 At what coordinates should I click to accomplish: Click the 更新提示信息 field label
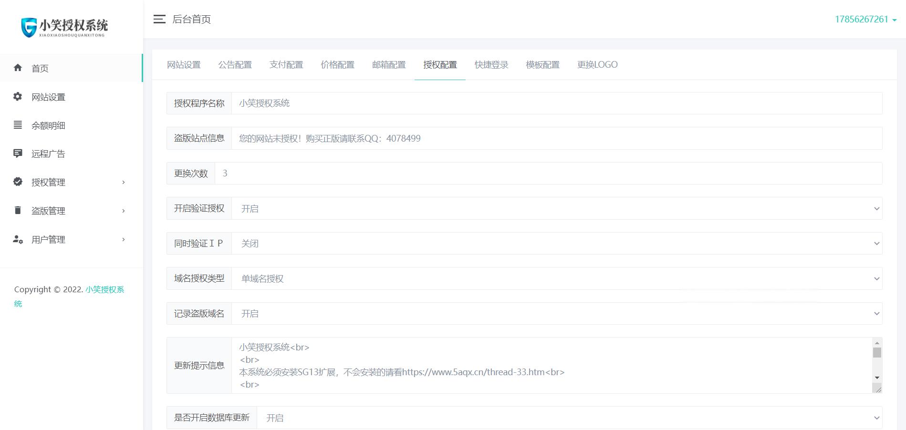click(199, 365)
